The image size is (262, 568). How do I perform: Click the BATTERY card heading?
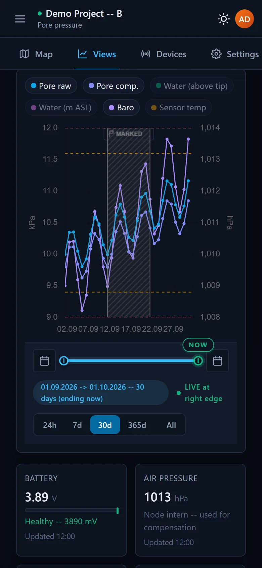click(41, 478)
